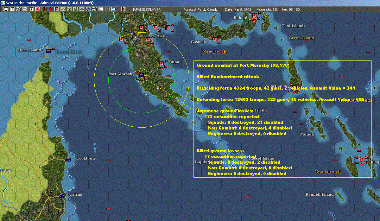Click the 'Date: Mar 9, 1942' status text

238,9
